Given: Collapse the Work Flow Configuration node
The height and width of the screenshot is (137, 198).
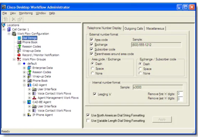Looking at the screenshot, I should [9, 34].
